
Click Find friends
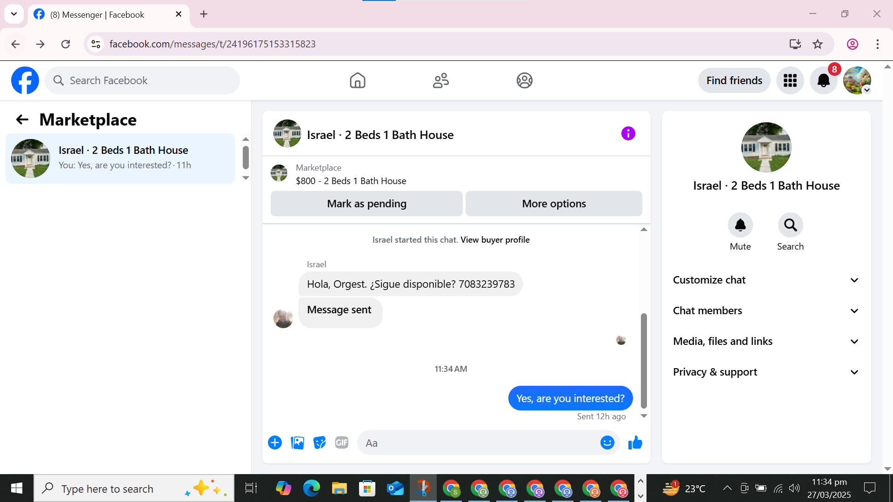[734, 80]
